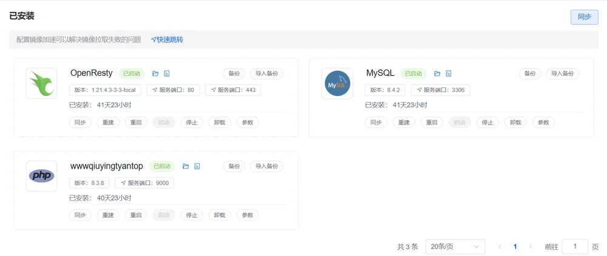Click 同步 in the MySQL card
Image resolution: width=607 pixels, height=256 pixels.
tap(376, 123)
